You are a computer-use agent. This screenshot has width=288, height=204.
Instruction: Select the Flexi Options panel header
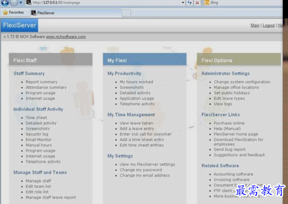point(239,59)
